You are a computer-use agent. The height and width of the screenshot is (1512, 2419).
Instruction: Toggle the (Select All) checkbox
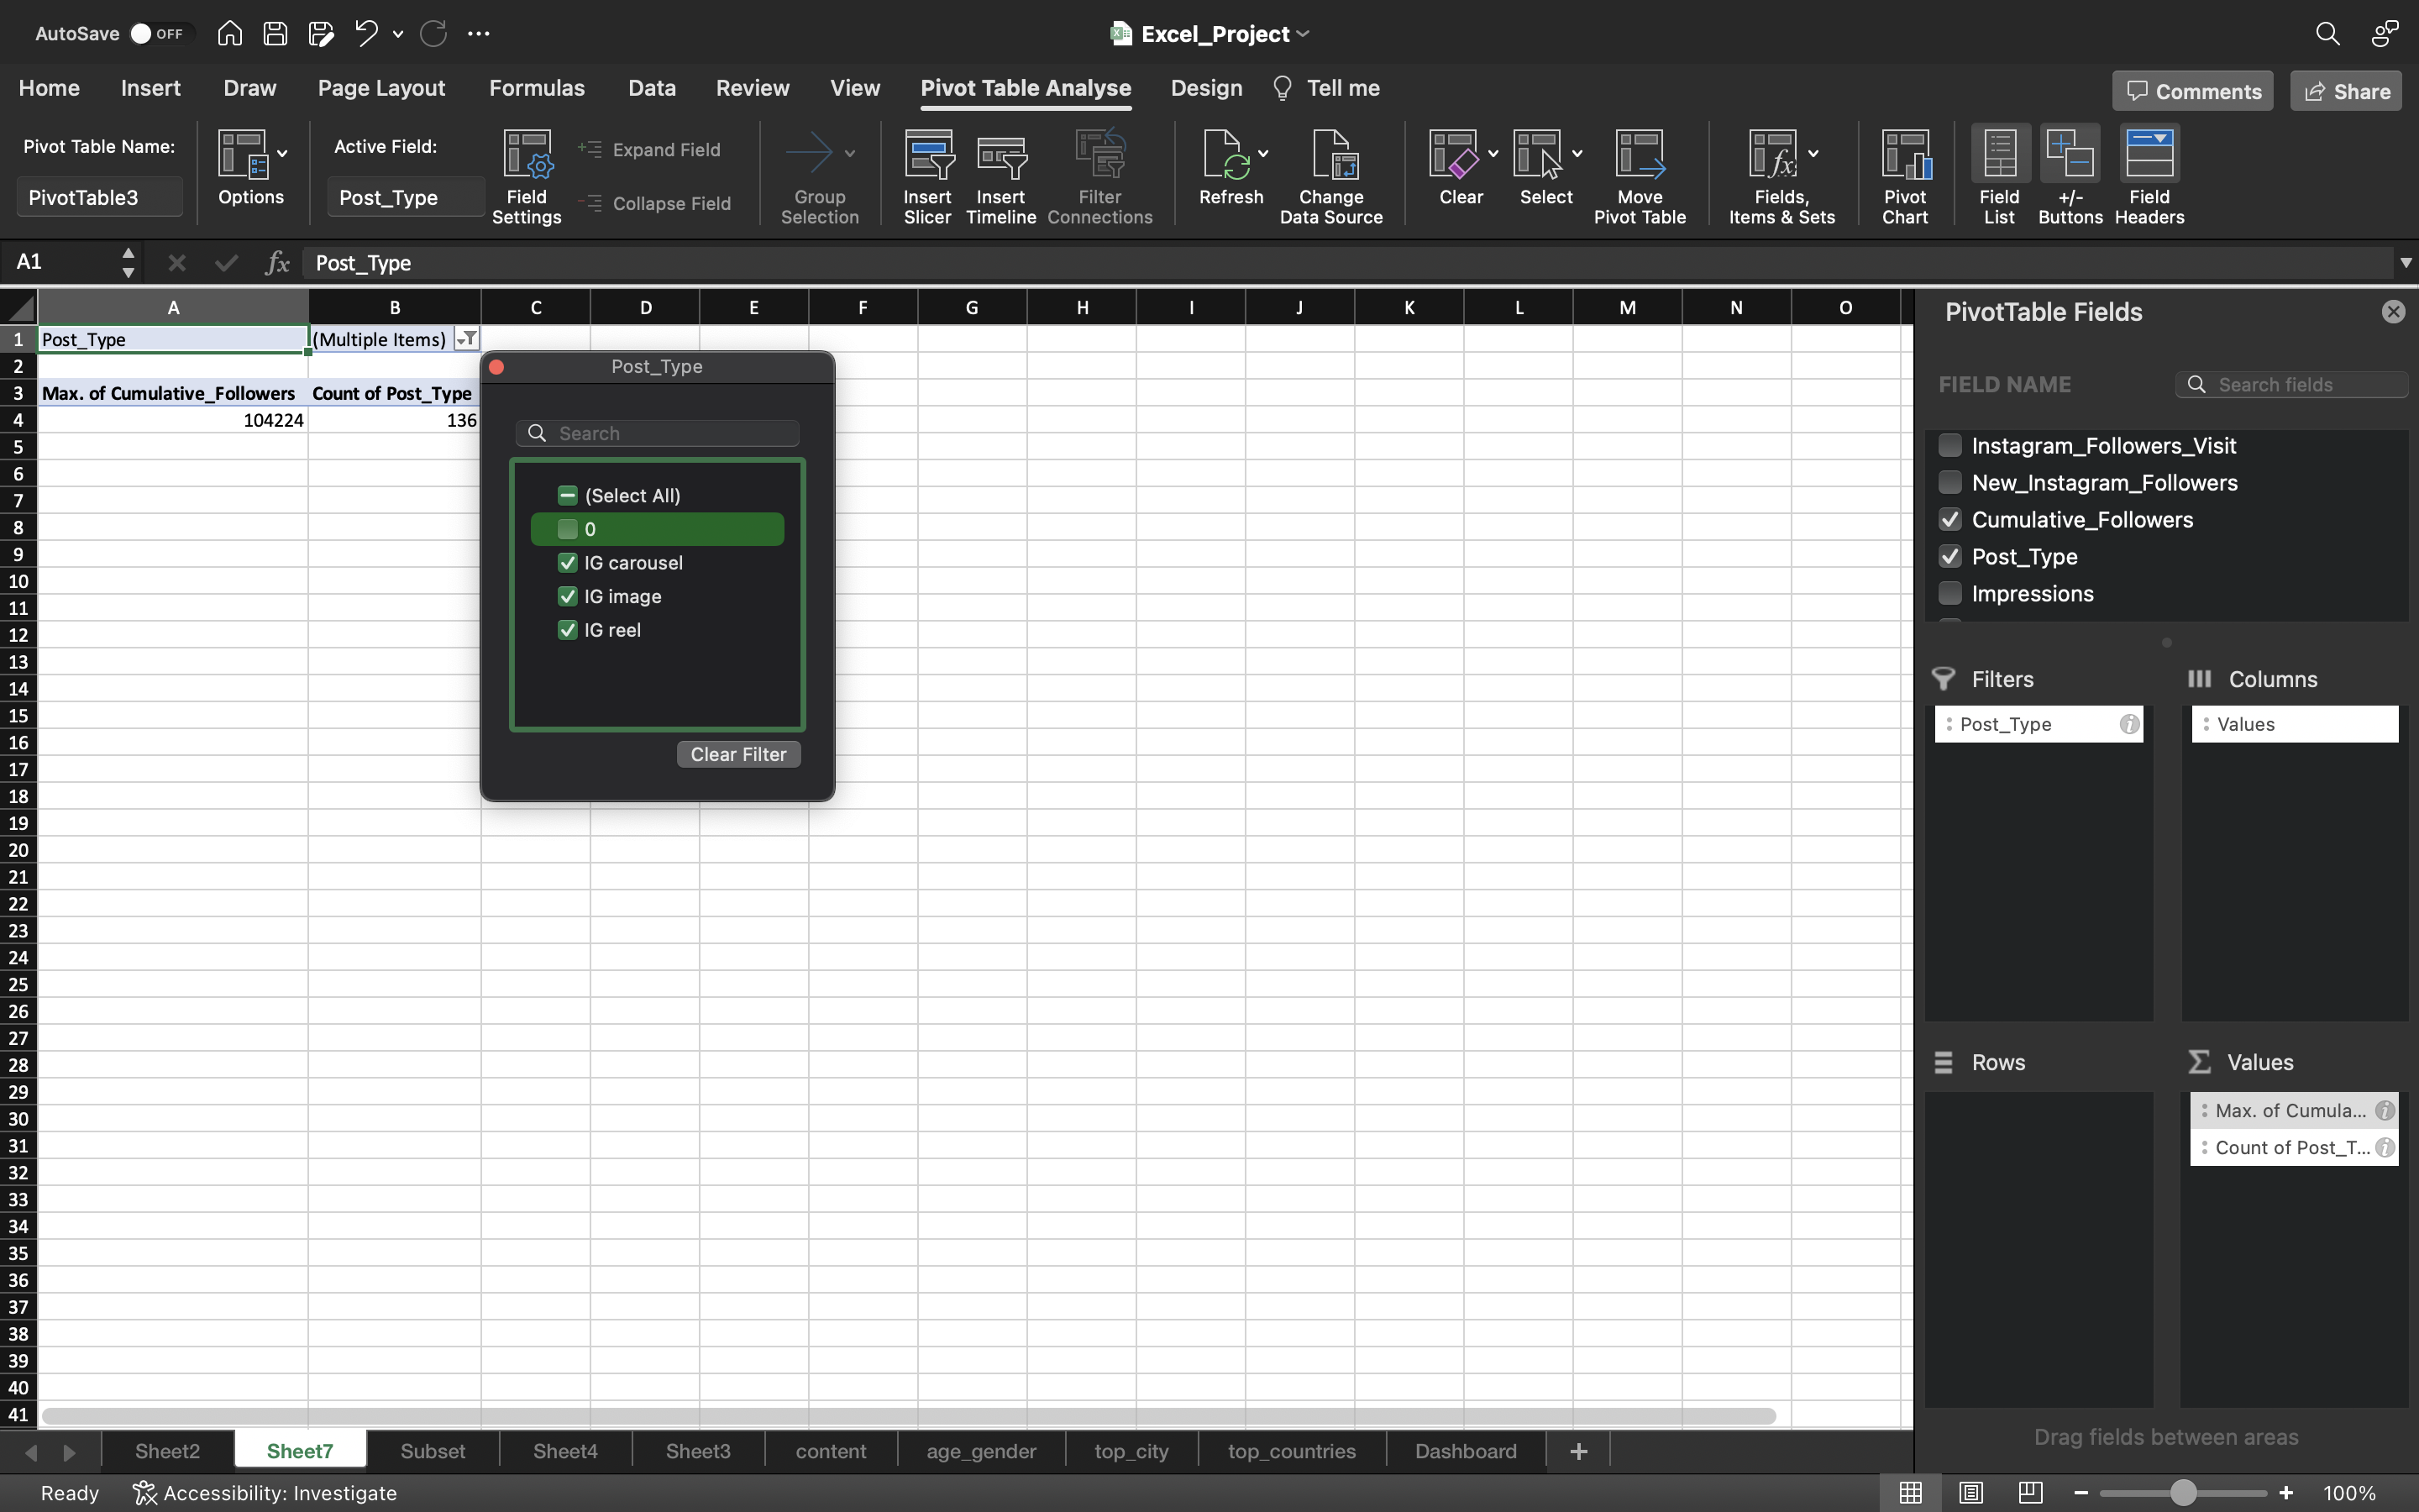point(568,495)
